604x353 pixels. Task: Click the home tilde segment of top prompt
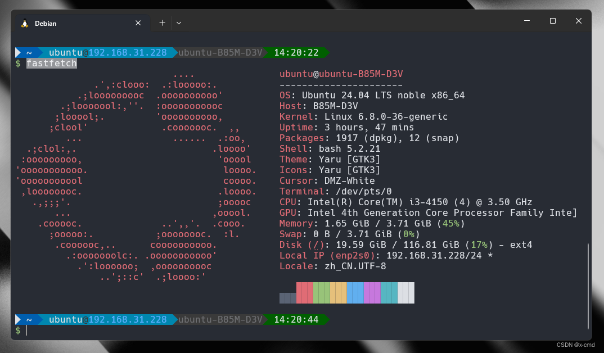29,52
